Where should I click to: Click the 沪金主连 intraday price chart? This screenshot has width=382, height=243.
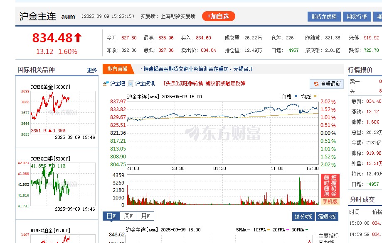pyautogui.click(x=223, y=133)
